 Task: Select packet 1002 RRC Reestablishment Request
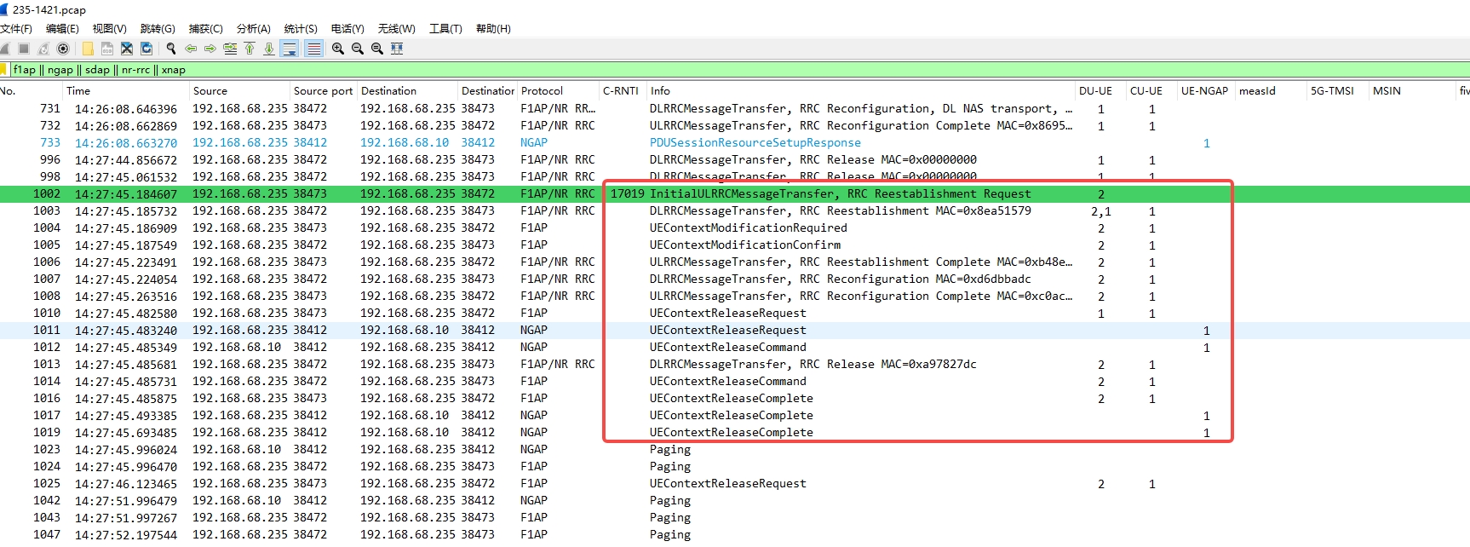click(x=735, y=194)
